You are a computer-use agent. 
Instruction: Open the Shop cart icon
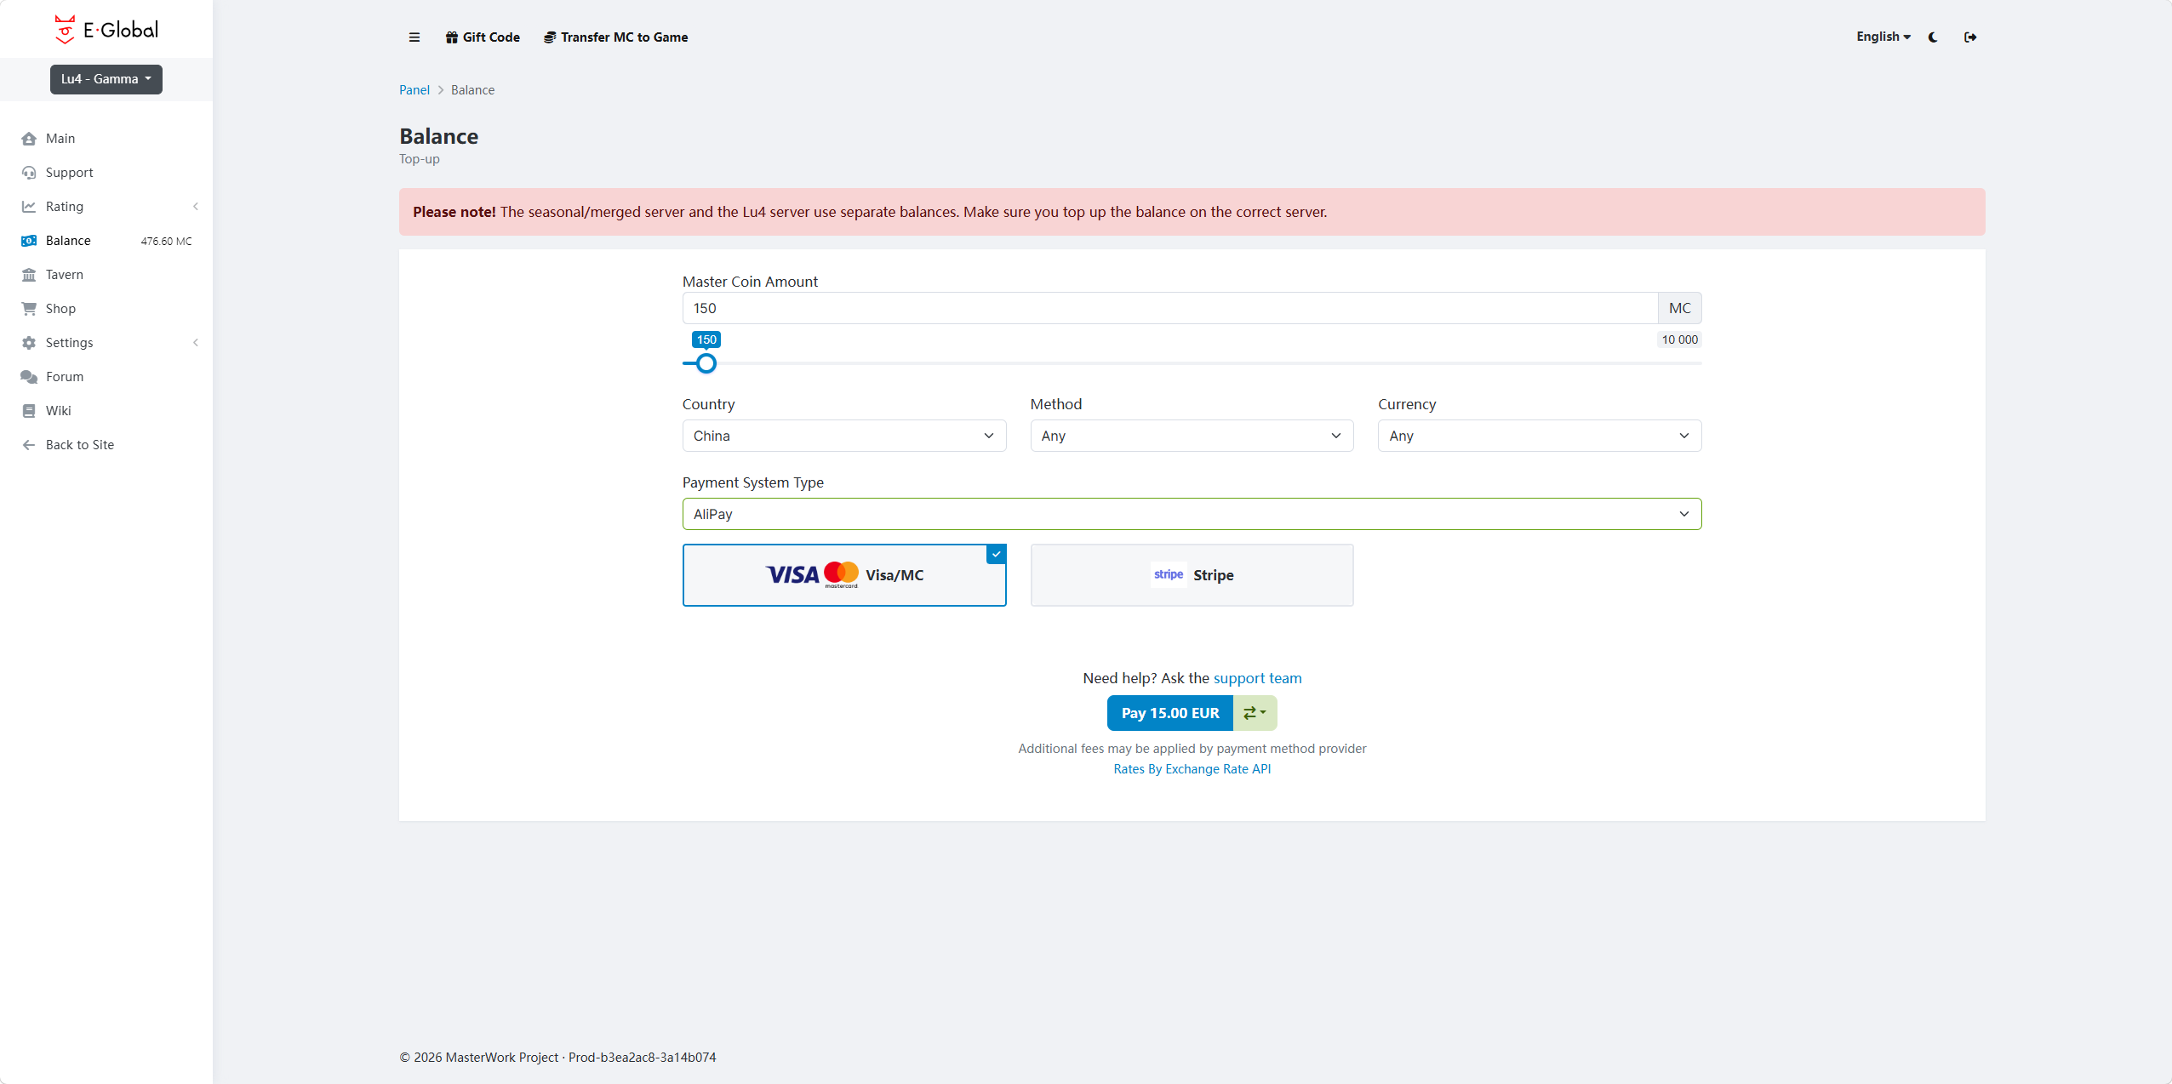point(29,309)
